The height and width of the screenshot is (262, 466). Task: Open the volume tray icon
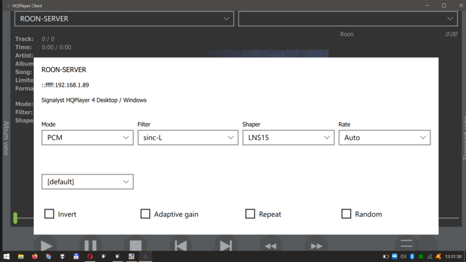pos(403,256)
